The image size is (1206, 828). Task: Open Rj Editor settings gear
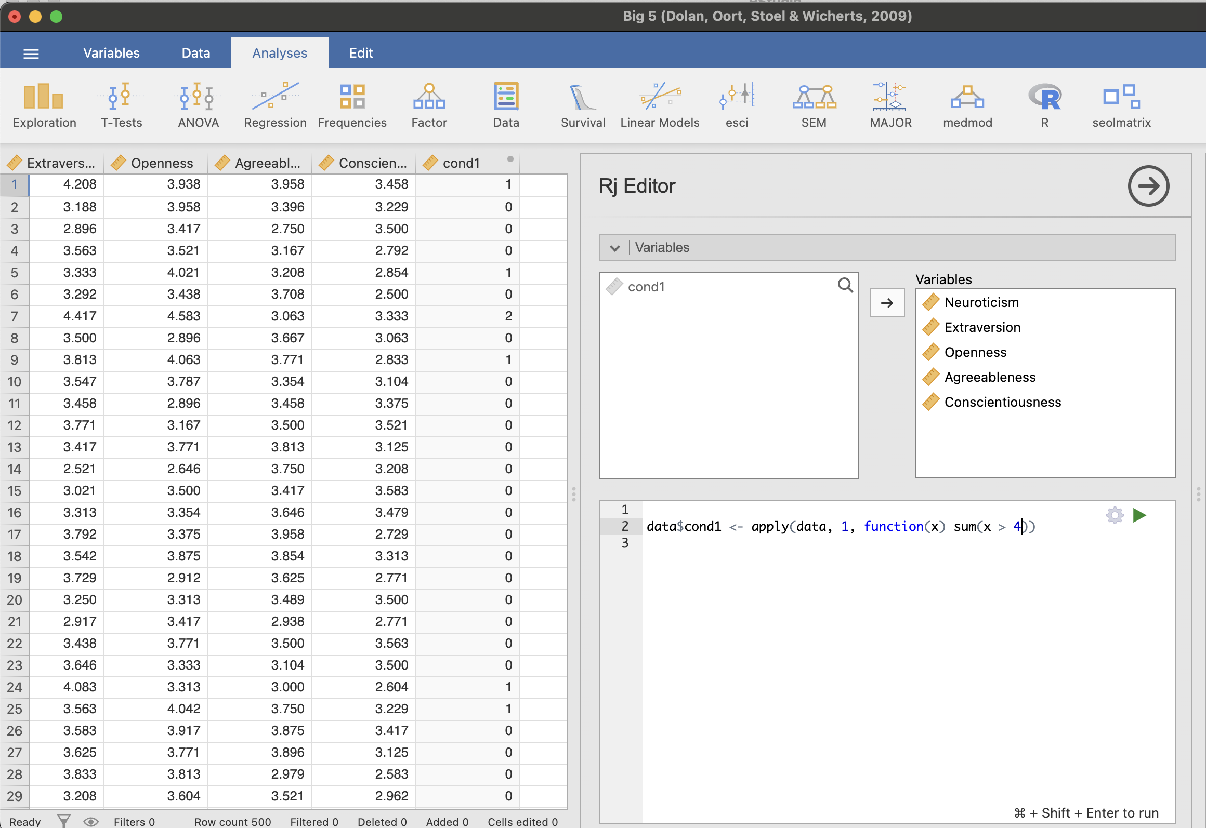1115,515
